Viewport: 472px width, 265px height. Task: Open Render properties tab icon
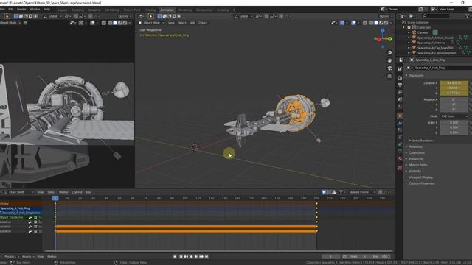(x=400, y=78)
